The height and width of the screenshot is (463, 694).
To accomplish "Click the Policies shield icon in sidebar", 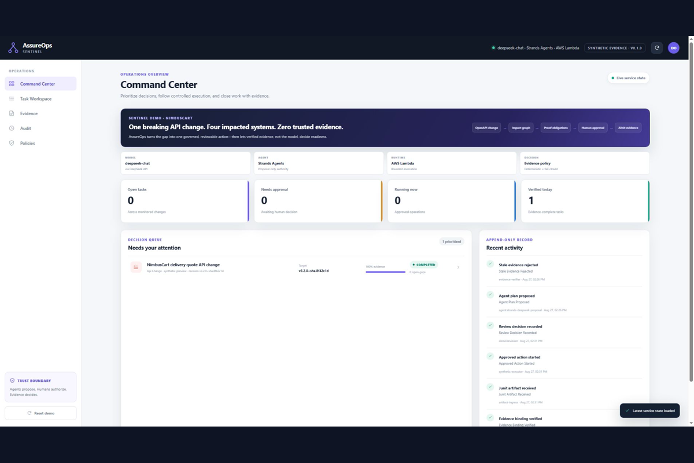I will (12, 143).
